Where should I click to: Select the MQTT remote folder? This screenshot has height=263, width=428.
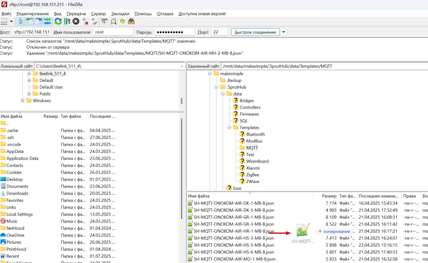tap(252, 148)
